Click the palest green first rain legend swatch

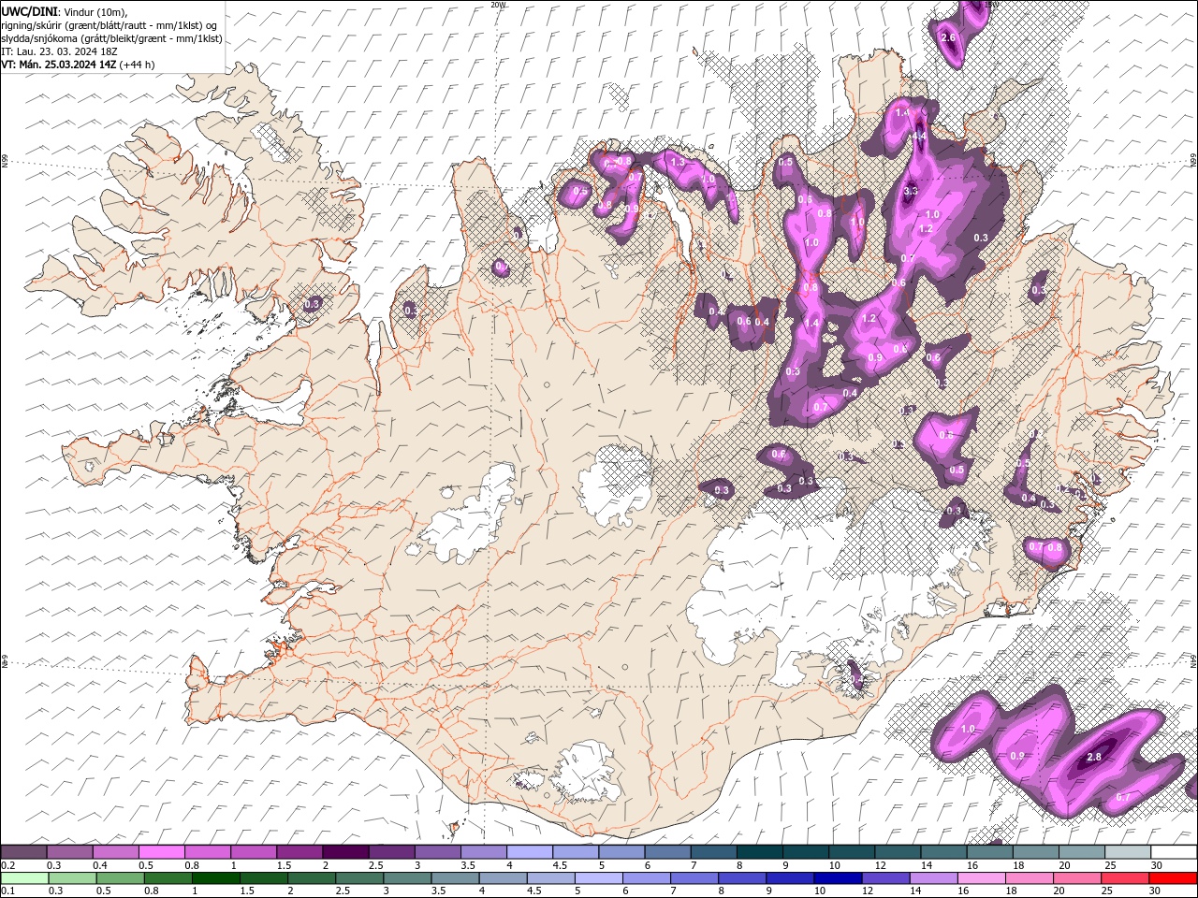[24, 878]
